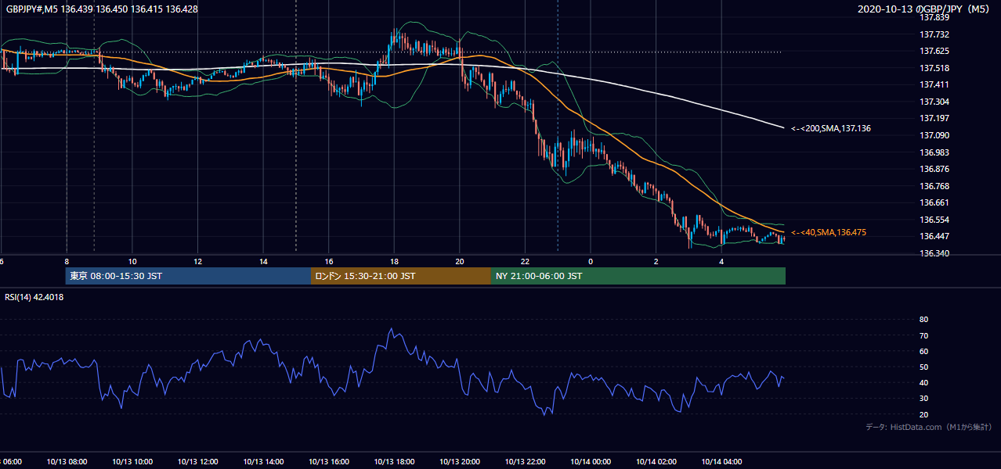Screen dimensions: 1001x469
Task: Click the 10/14 02:00 date label
Action: [x=656, y=462]
